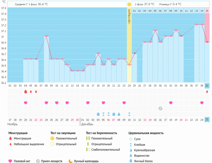Click the highlighted cycle day 39 cell
The width and height of the screenshot is (212, 163).
207,86
